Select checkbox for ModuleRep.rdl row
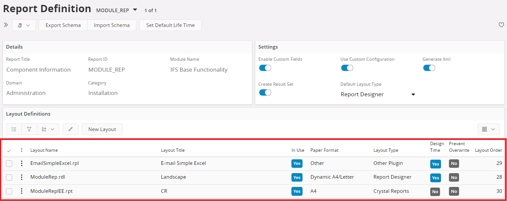The image size is (507, 202). click(x=9, y=177)
